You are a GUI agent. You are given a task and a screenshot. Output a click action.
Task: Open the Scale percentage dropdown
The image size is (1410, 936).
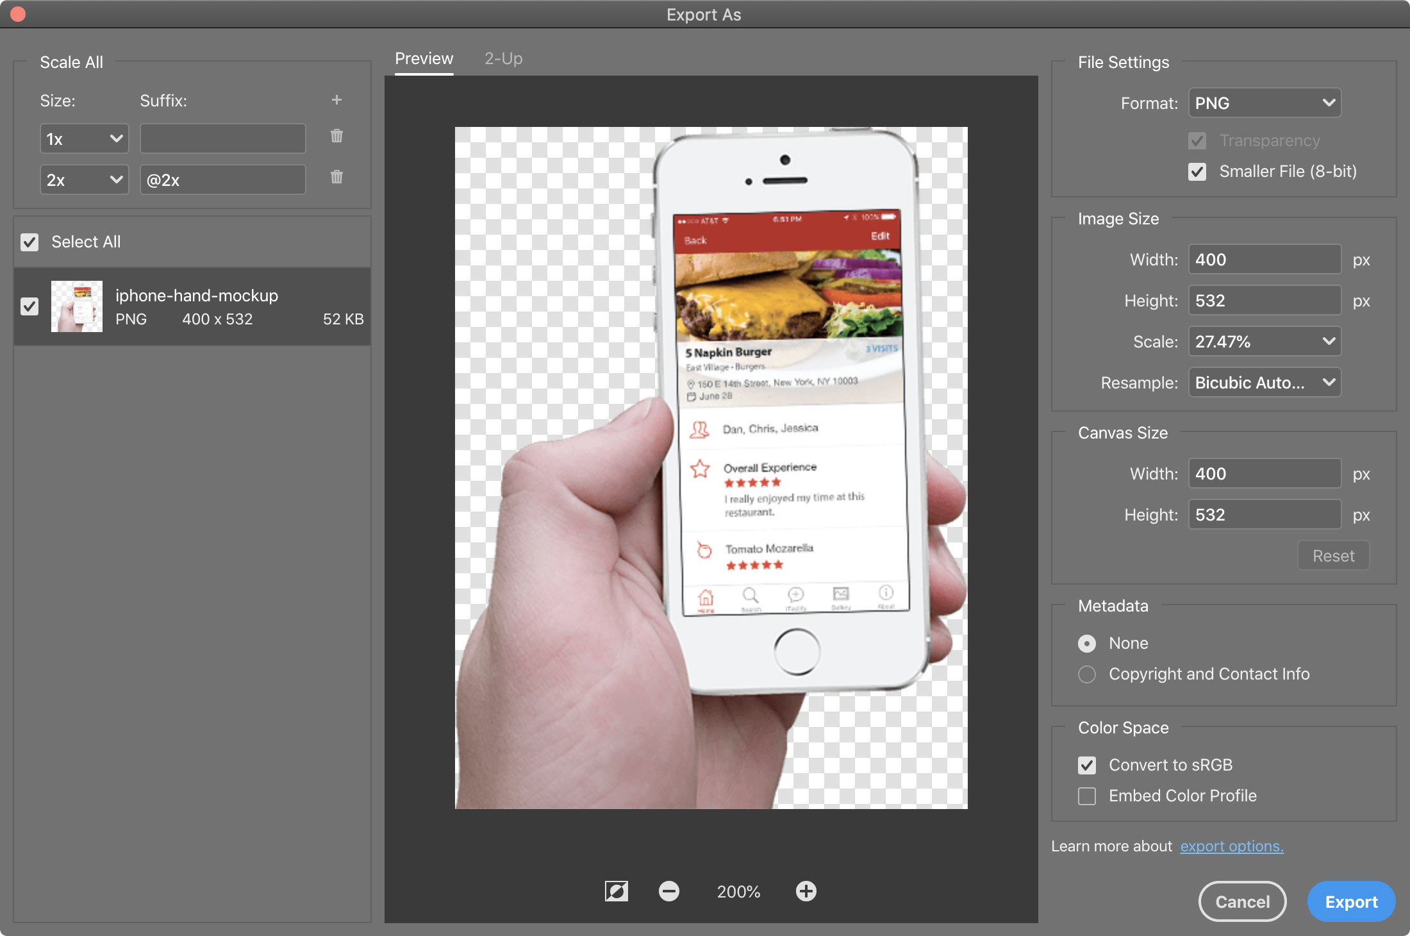1264,341
